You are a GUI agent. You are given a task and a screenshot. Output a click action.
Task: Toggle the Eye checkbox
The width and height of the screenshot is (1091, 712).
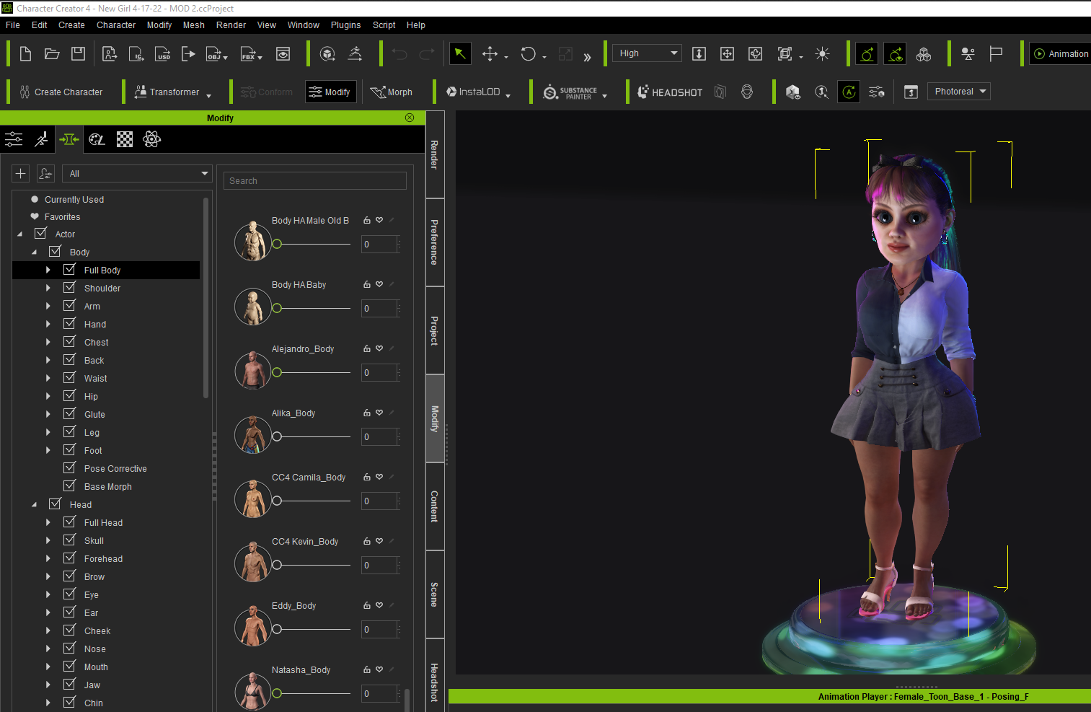70,594
